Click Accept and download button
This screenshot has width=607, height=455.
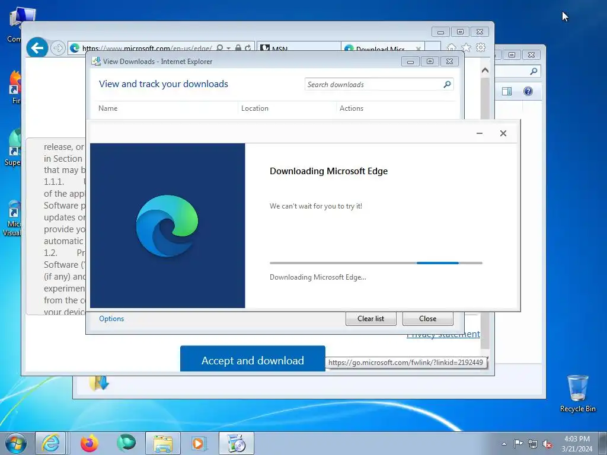pyautogui.click(x=253, y=359)
